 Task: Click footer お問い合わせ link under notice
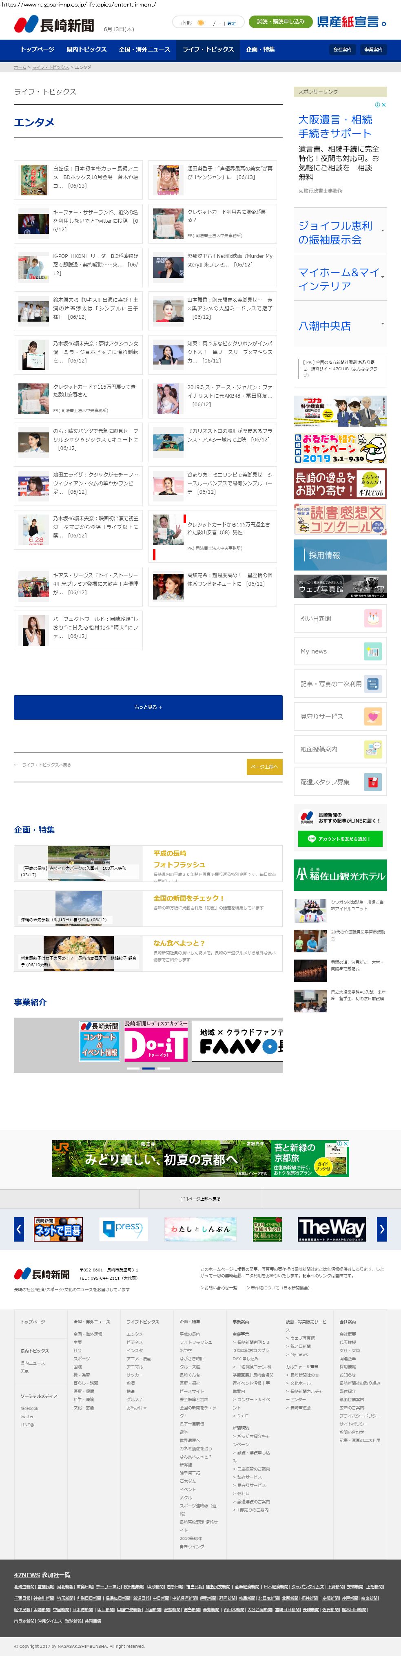pyautogui.click(x=219, y=1288)
